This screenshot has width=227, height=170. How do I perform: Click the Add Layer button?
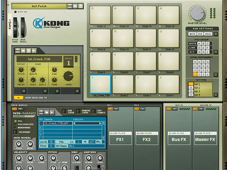64,111
